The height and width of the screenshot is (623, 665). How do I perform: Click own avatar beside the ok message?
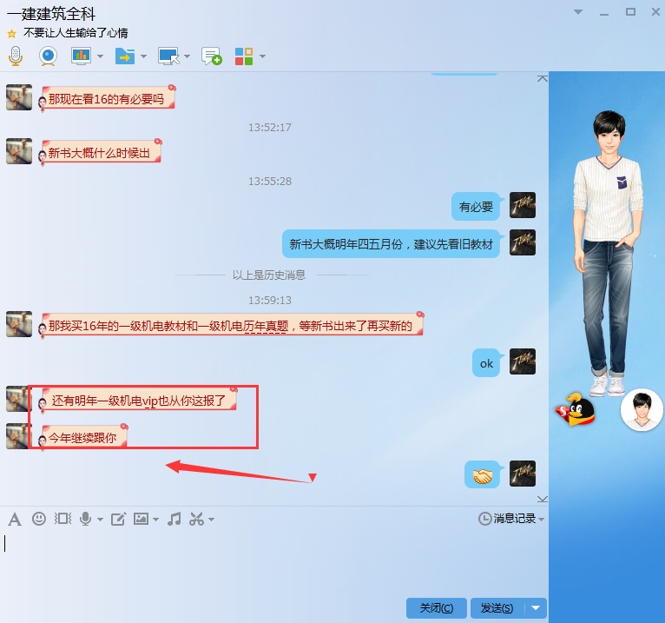[x=523, y=361]
